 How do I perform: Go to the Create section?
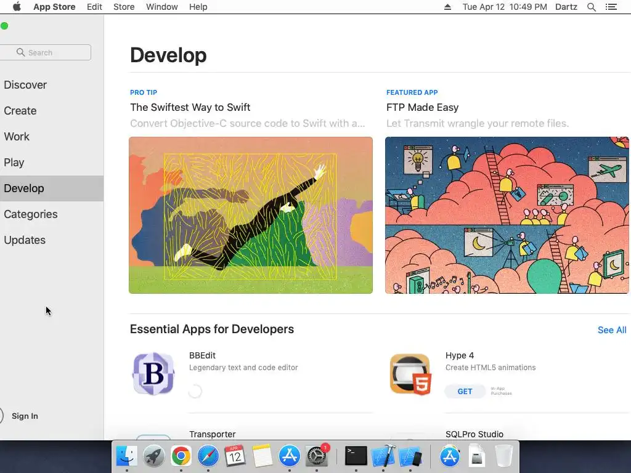(x=20, y=111)
